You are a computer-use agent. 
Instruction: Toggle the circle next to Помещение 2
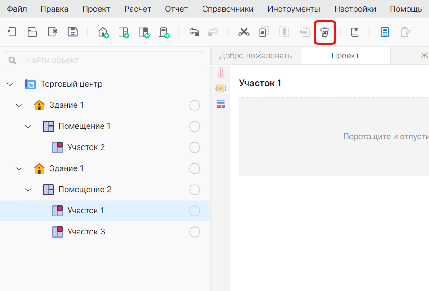point(195,190)
